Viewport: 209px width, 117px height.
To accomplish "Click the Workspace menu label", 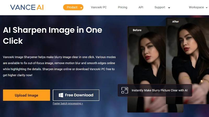I will [x=196, y=7].
